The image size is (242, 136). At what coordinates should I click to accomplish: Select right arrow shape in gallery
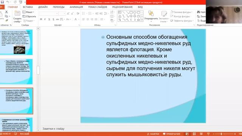131,16
